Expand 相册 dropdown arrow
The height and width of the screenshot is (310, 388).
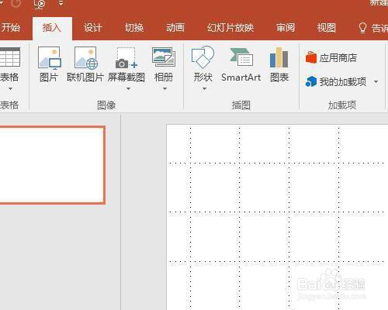165,88
